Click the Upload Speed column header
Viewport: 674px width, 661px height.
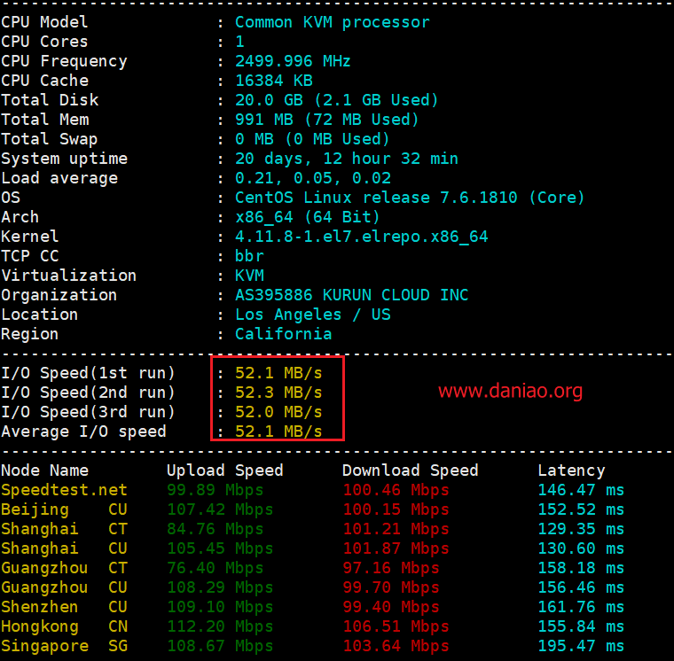(224, 470)
